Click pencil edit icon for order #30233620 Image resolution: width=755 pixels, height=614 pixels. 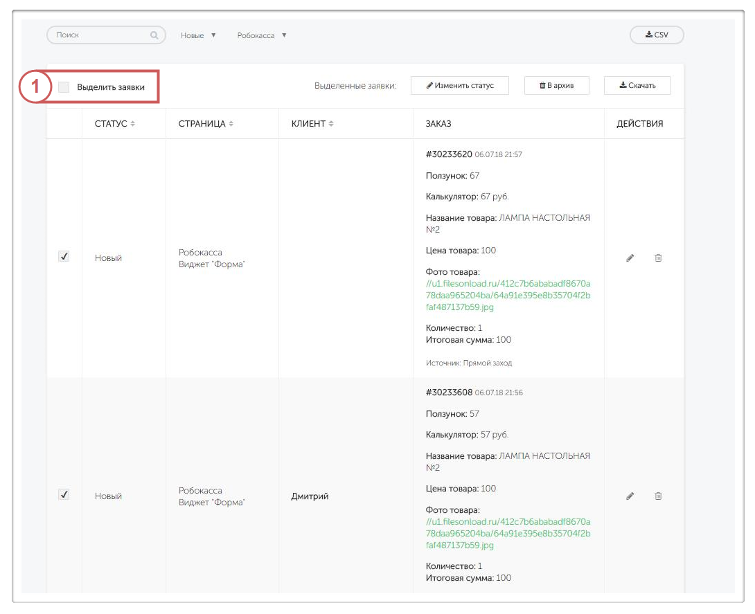[630, 258]
